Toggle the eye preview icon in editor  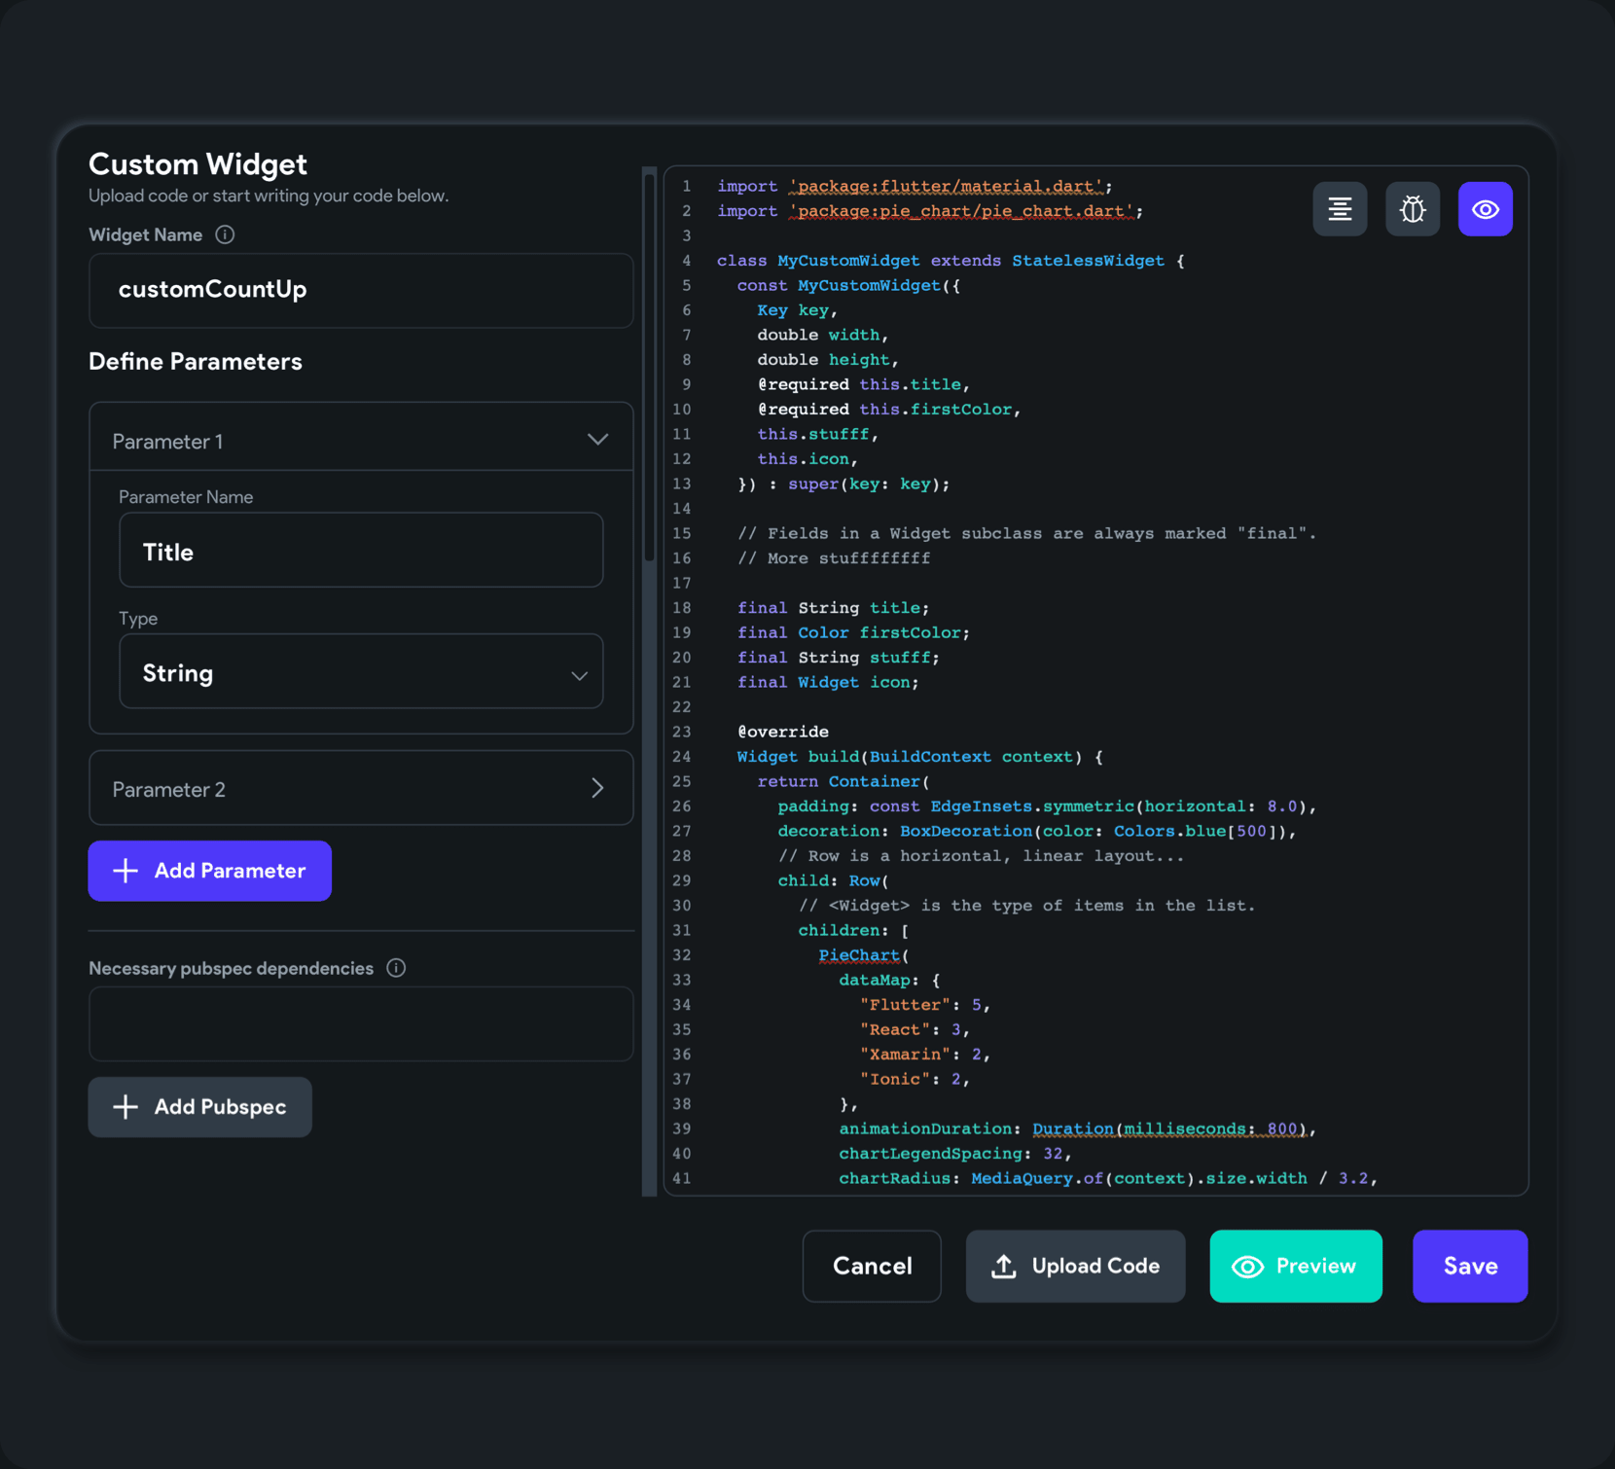tap(1485, 209)
